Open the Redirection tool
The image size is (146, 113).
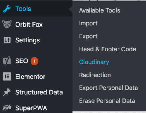pyautogui.click(x=95, y=75)
